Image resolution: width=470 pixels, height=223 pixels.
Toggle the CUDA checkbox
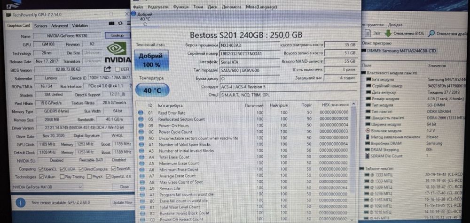pos(63,169)
